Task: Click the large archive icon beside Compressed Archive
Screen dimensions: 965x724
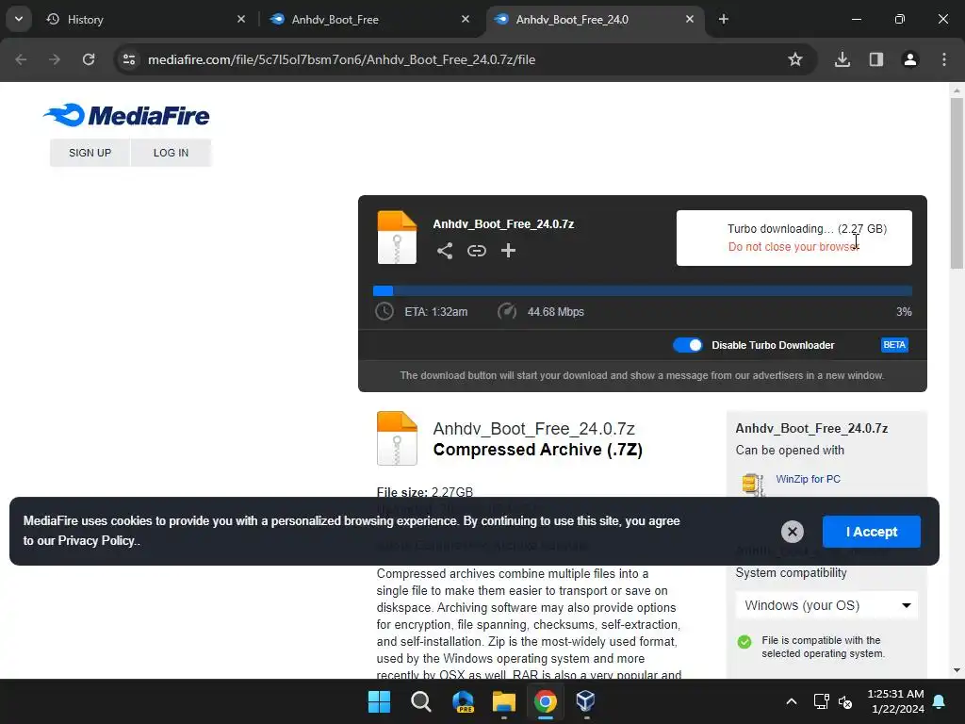Action: [397, 438]
